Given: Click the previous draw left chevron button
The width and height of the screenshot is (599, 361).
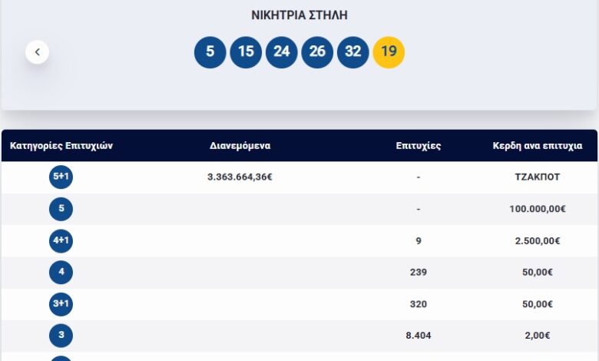Looking at the screenshot, I should (37, 52).
